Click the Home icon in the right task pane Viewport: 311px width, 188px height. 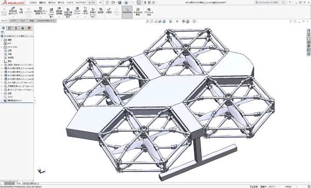click(308, 31)
